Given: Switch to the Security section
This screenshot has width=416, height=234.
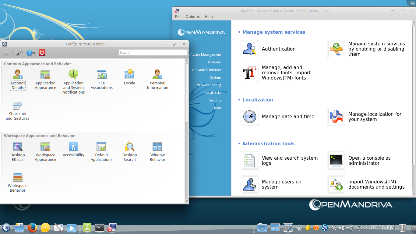Looking at the screenshot, I should pos(215,100).
